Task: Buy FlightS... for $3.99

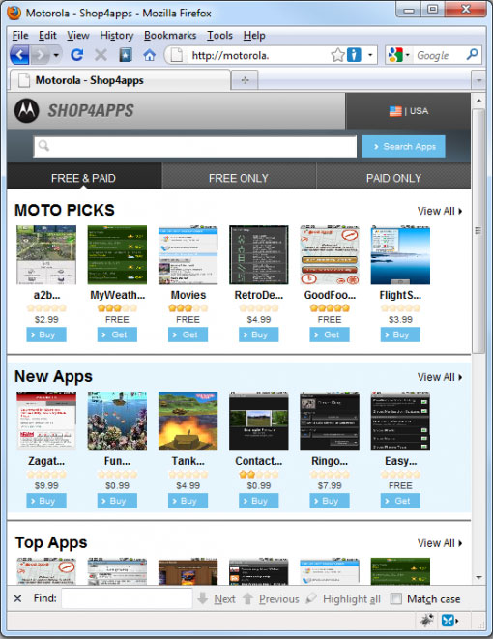Action: (x=400, y=334)
